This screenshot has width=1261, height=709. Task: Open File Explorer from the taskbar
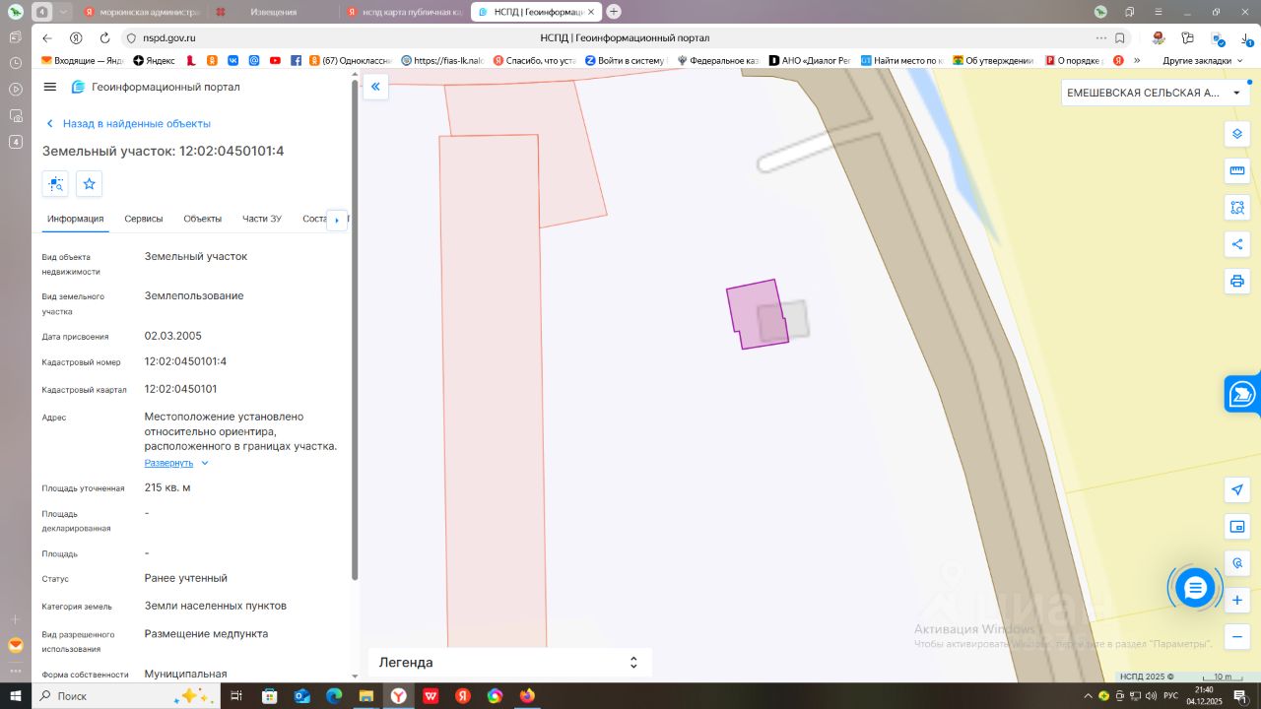pyautogui.click(x=365, y=696)
